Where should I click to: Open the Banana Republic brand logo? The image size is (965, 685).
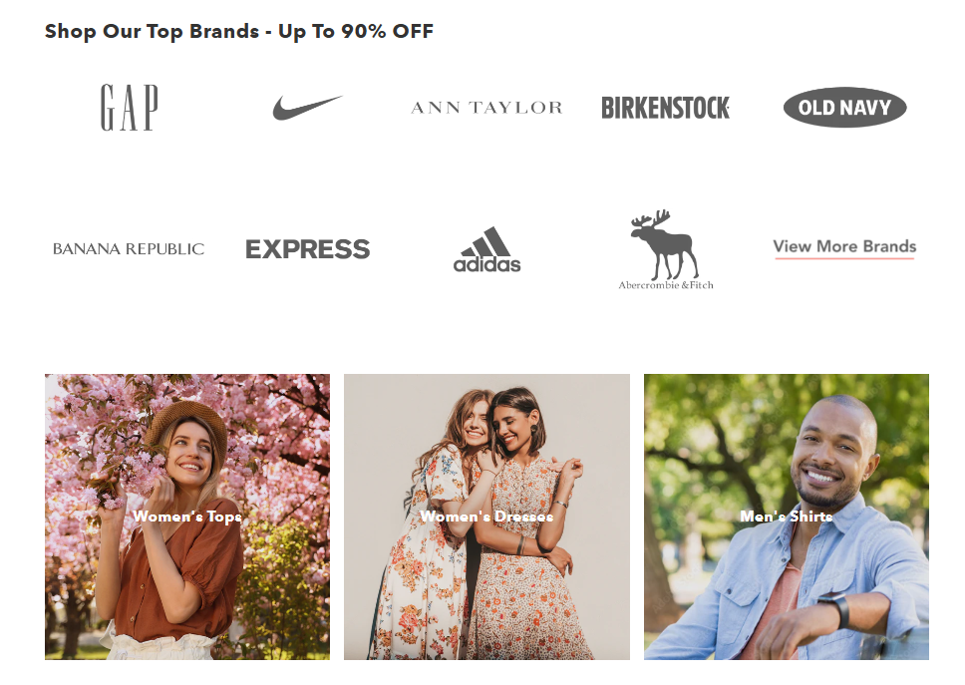tap(129, 248)
